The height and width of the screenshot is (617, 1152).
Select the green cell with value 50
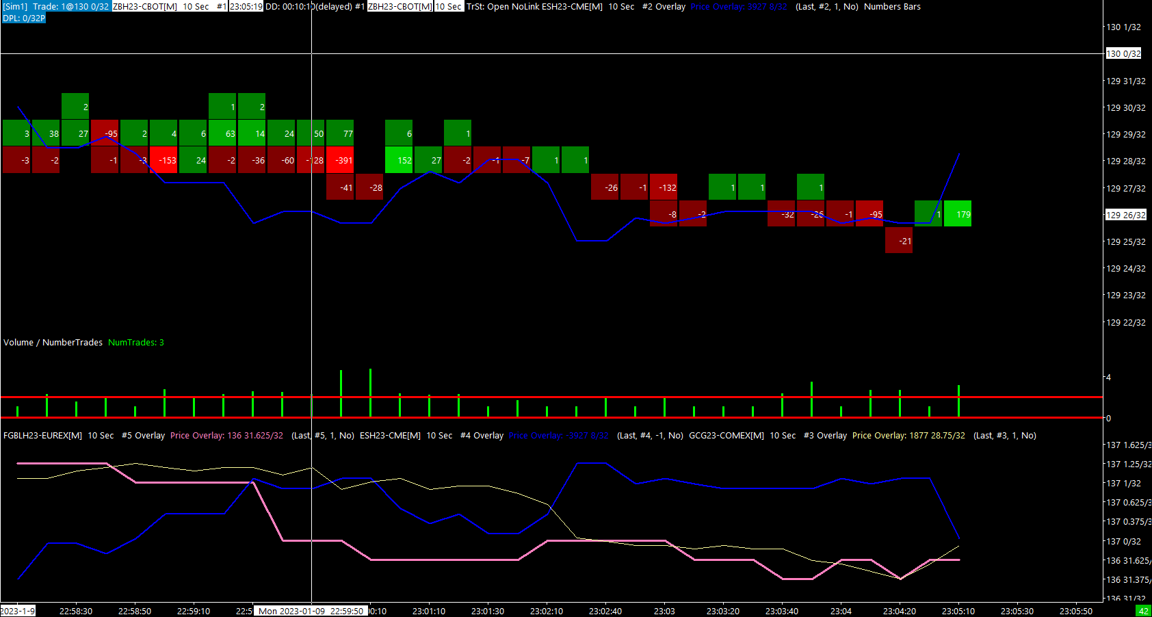click(x=311, y=133)
